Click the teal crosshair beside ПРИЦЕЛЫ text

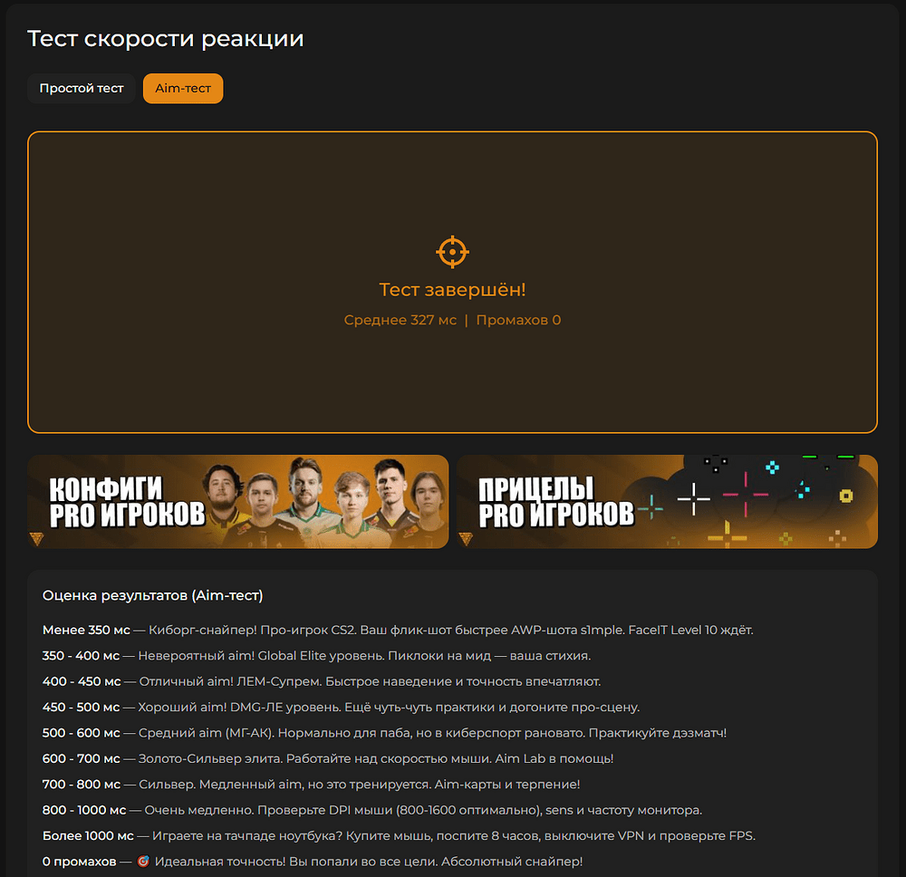point(650,508)
